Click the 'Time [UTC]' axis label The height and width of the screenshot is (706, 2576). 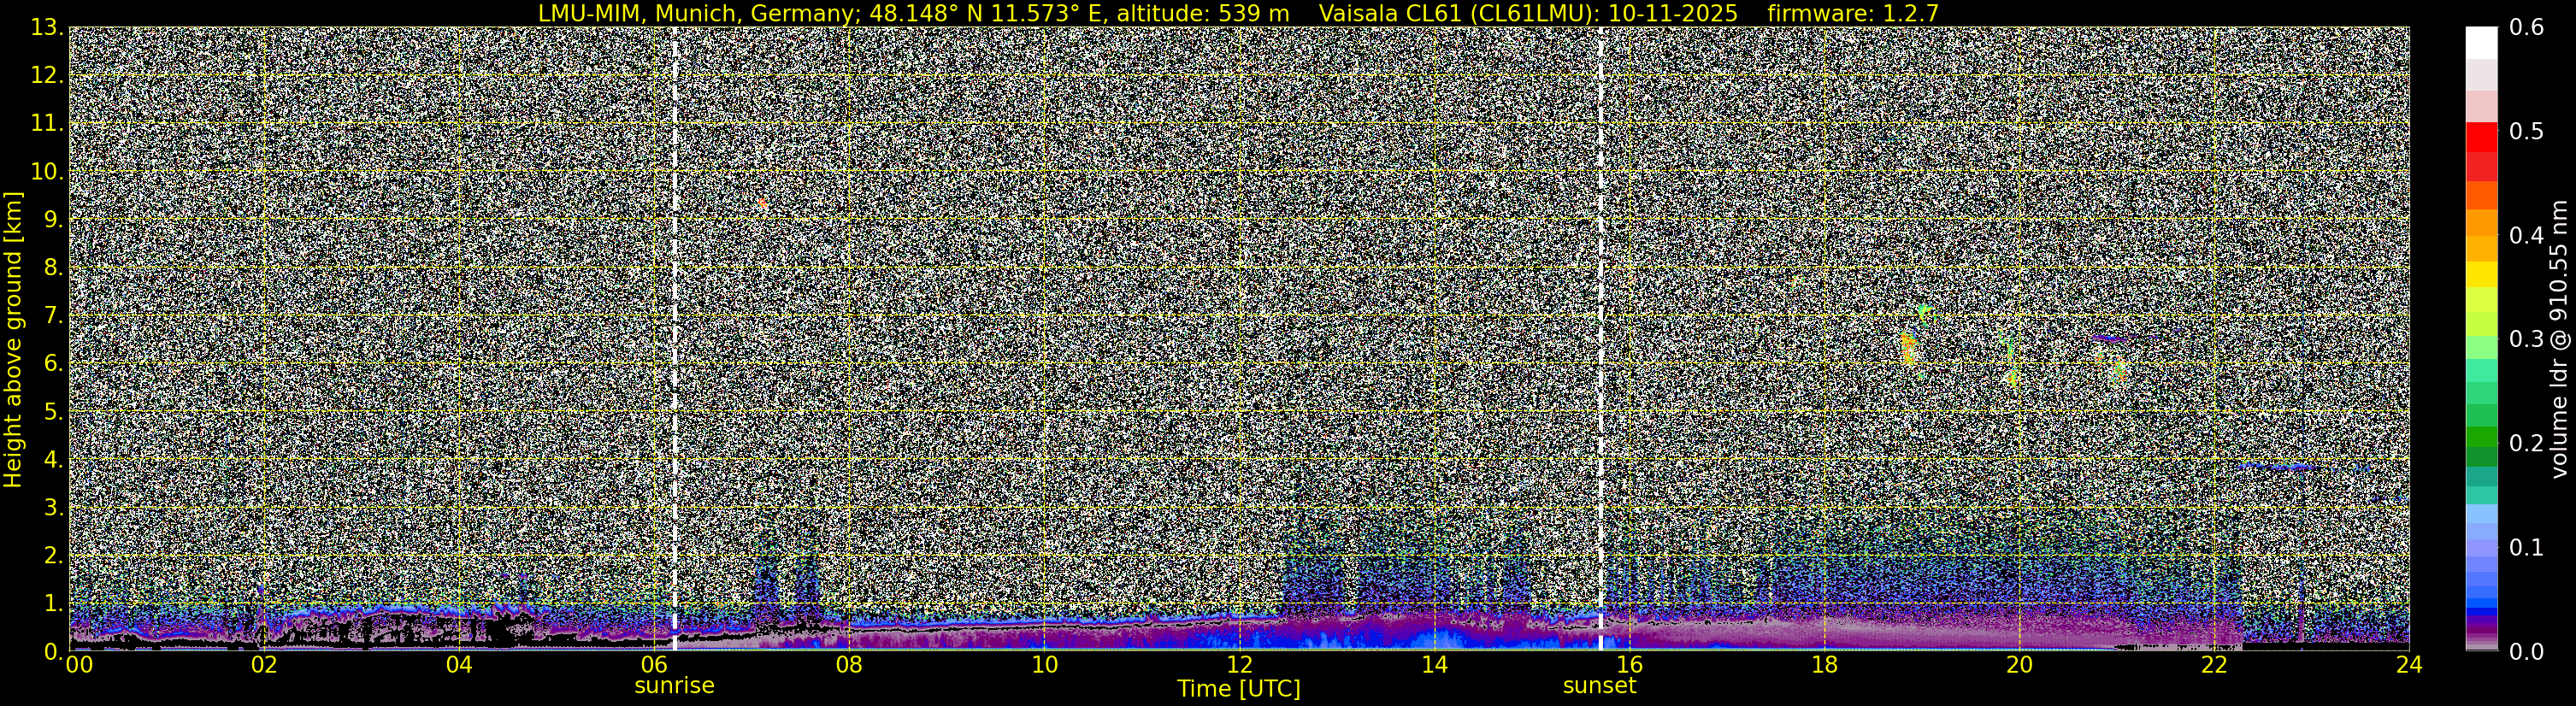[x=1238, y=689]
